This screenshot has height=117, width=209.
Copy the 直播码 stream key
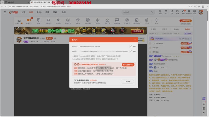coord(133,51)
